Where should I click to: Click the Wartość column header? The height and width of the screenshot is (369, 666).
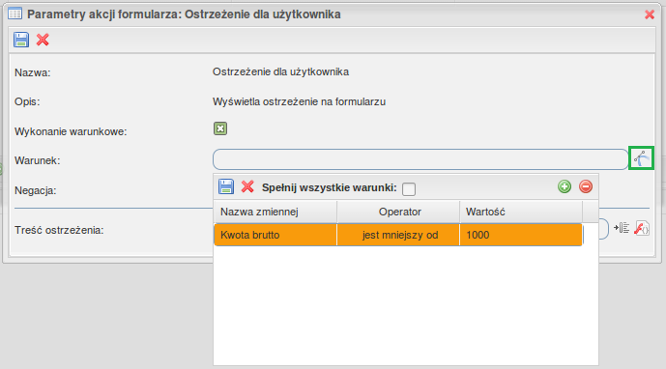[521, 212]
